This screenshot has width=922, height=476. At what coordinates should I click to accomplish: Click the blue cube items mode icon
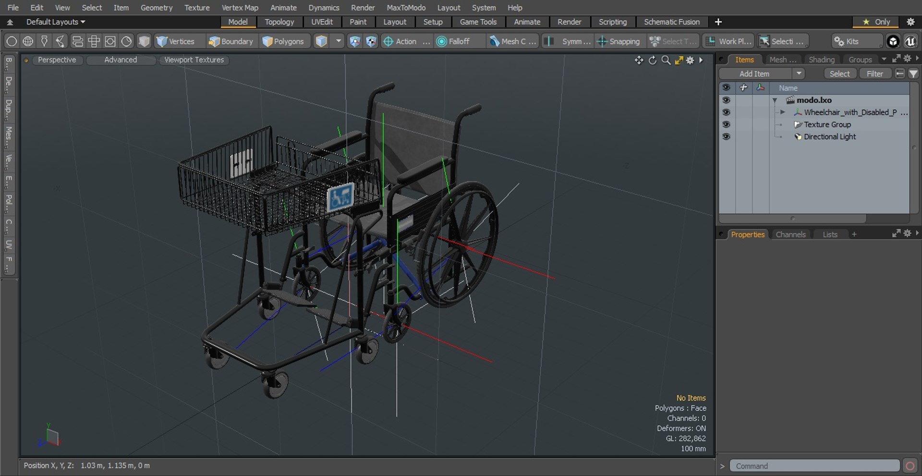click(x=321, y=41)
